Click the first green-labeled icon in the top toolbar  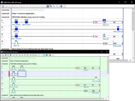pos(3,6)
